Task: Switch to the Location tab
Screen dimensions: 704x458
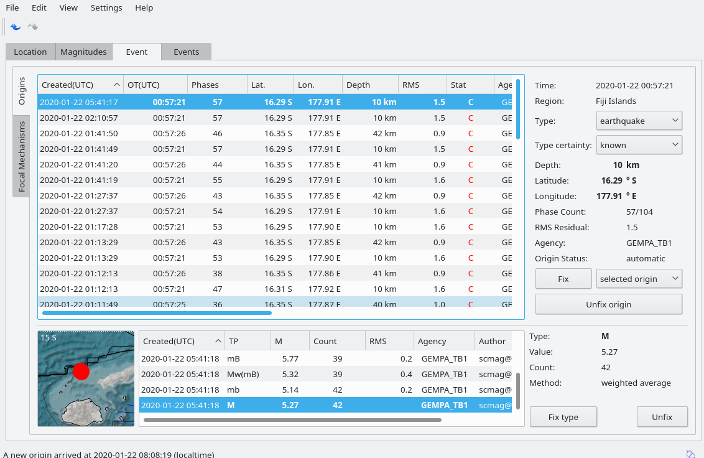Action: coord(30,52)
